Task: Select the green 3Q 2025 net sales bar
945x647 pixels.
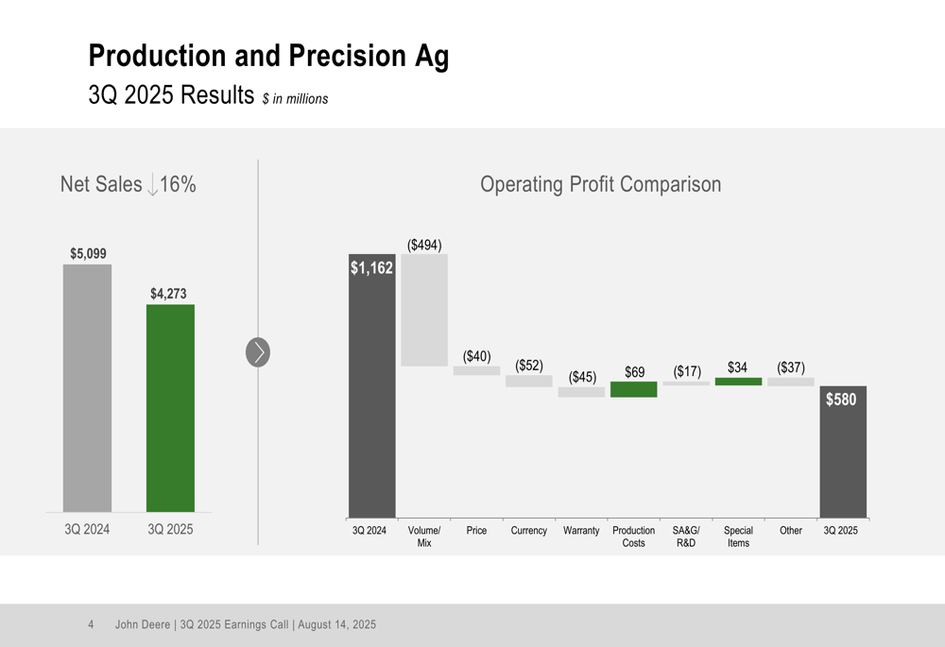Action: (170, 408)
